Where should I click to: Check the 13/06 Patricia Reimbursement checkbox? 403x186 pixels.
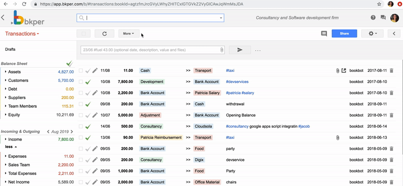[x=81, y=138]
